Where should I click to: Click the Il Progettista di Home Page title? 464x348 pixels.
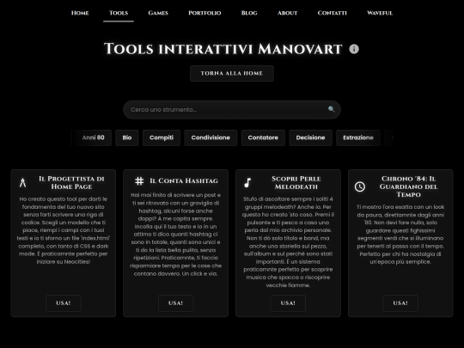(x=71, y=183)
